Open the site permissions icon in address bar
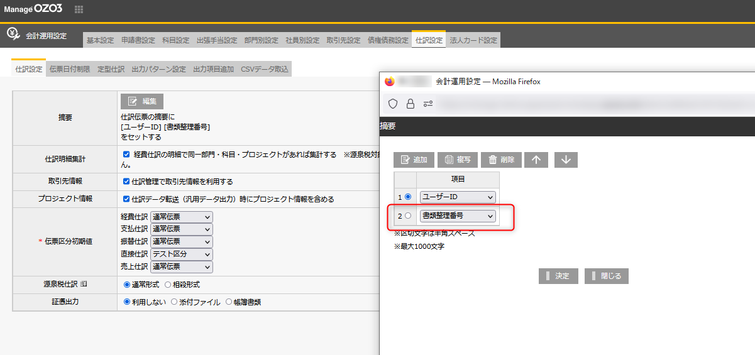This screenshot has width=755, height=355. coord(428,104)
